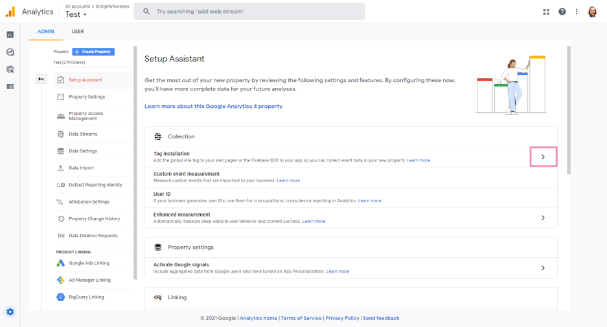Open the user account avatar
The height and width of the screenshot is (327, 607).
(x=592, y=12)
